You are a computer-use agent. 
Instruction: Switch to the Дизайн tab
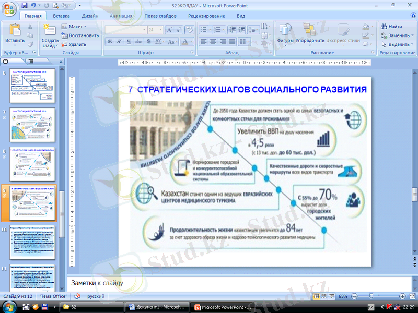tap(90, 16)
